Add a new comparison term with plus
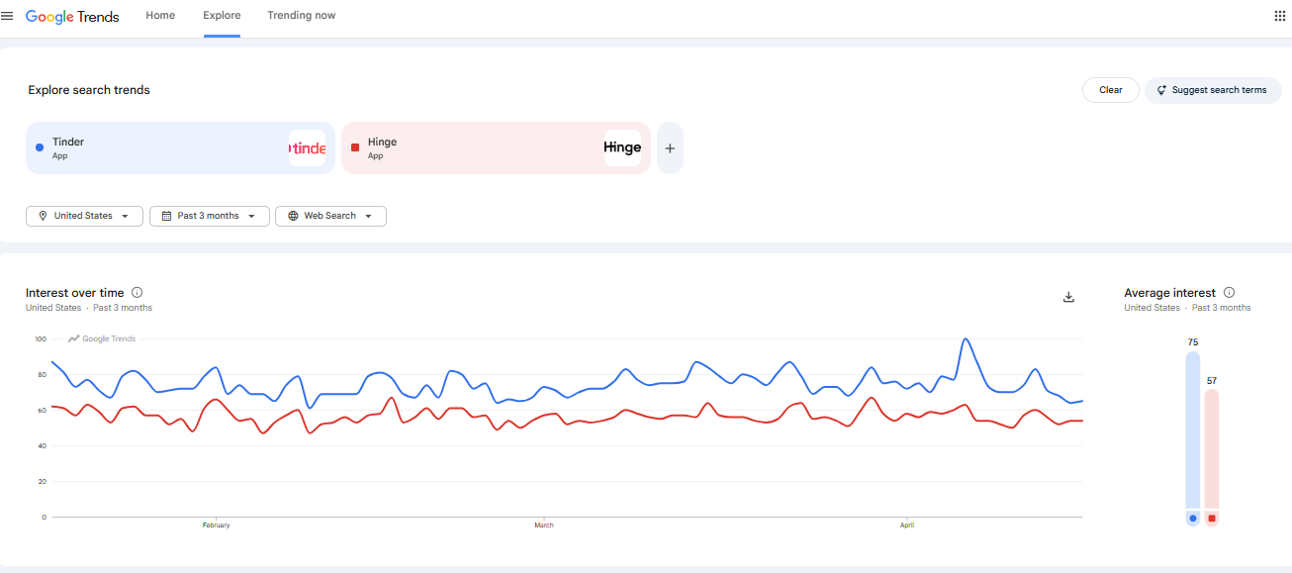1292x573 pixels. pos(670,148)
